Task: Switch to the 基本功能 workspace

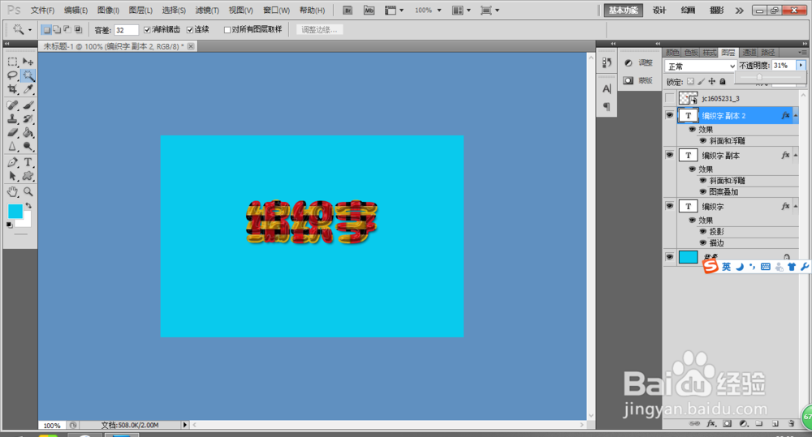Action: (x=623, y=11)
